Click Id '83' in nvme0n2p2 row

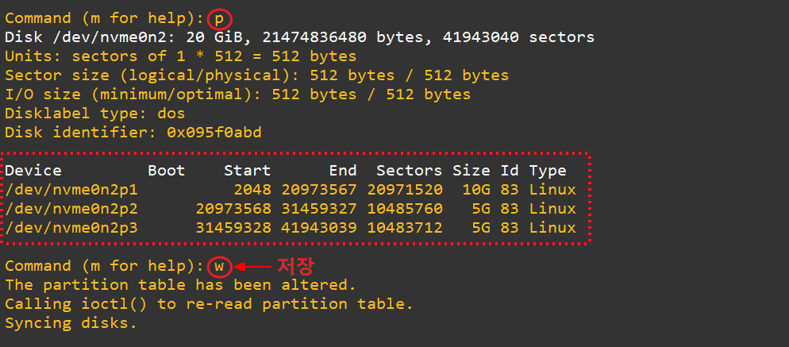[x=510, y=209]
